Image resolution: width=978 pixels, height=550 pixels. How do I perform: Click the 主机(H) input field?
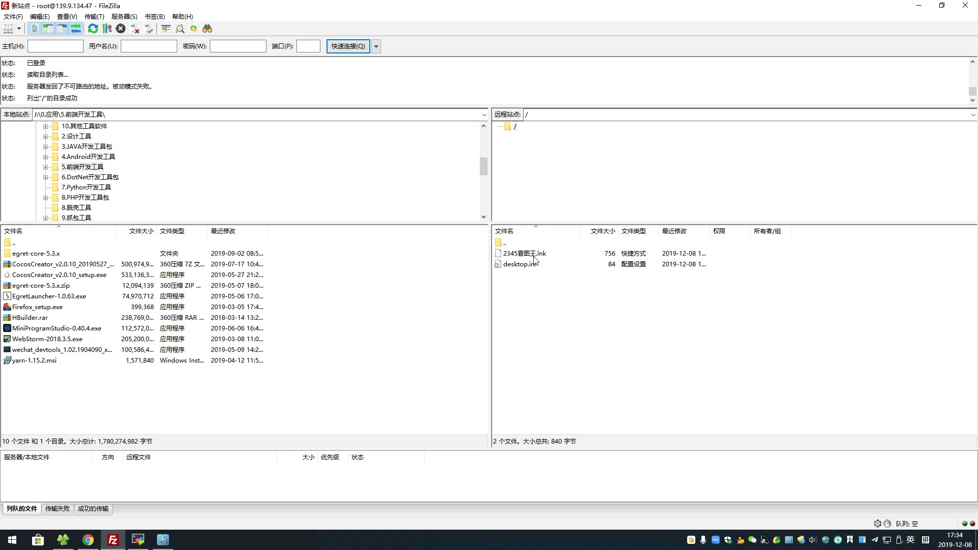coord(55,46)
